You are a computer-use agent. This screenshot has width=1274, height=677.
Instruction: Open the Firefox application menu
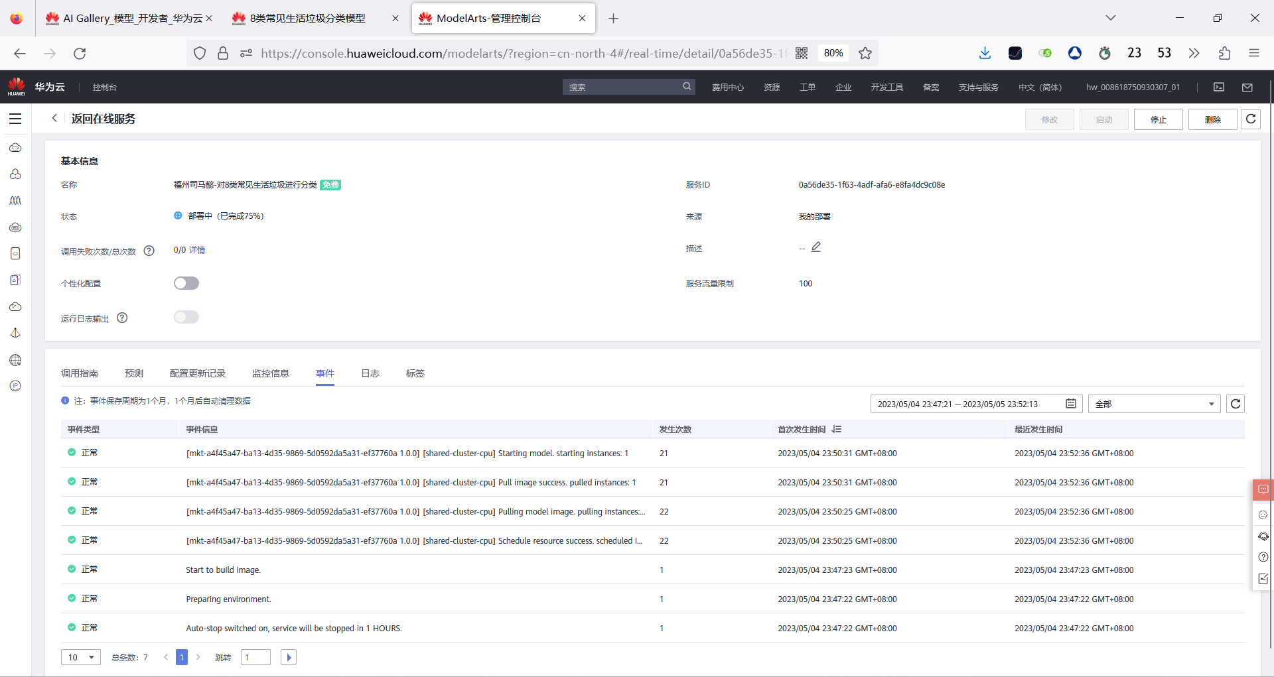1254,53
